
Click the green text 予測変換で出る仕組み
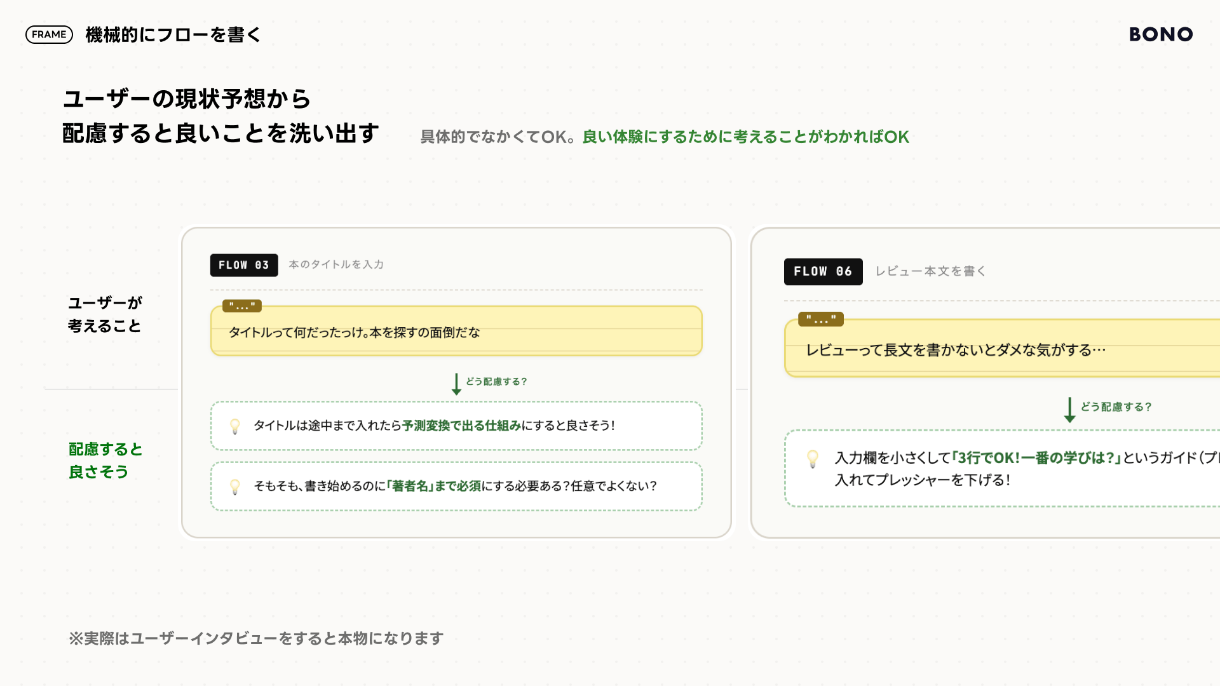(x=461, y=426)
